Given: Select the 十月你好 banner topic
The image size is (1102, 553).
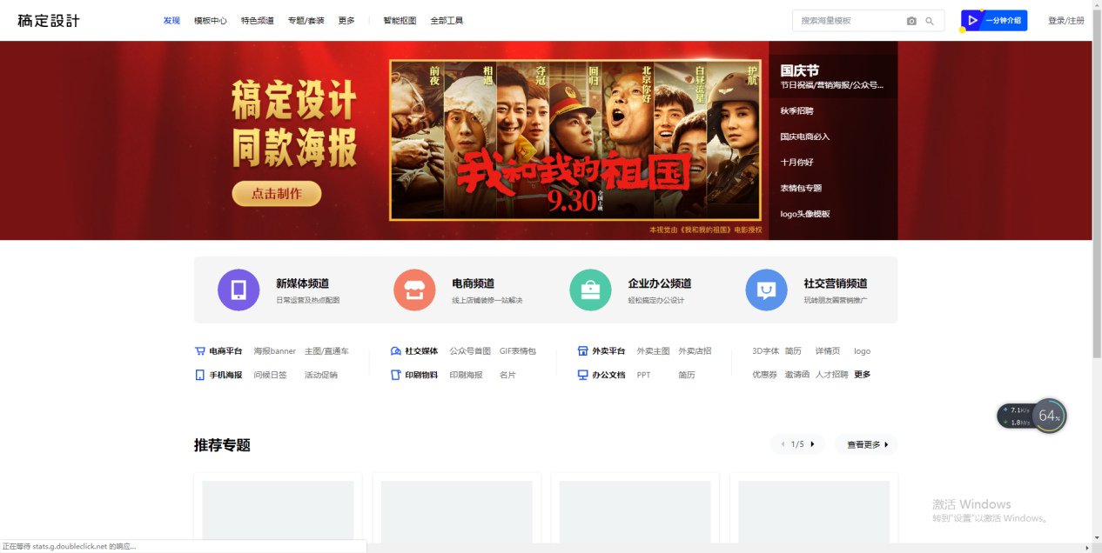Looking at the screenshot, I should click(x=797, y=162).
